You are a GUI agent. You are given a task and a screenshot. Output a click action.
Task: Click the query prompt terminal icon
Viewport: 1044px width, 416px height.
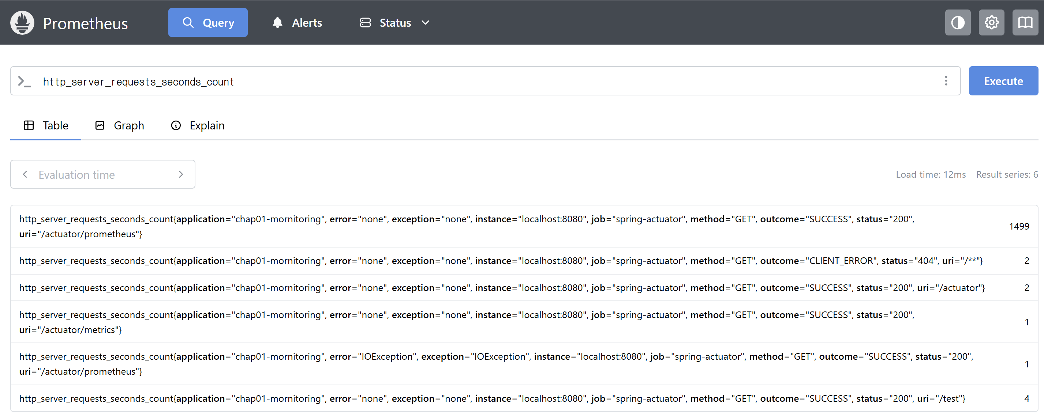point(24,82)
